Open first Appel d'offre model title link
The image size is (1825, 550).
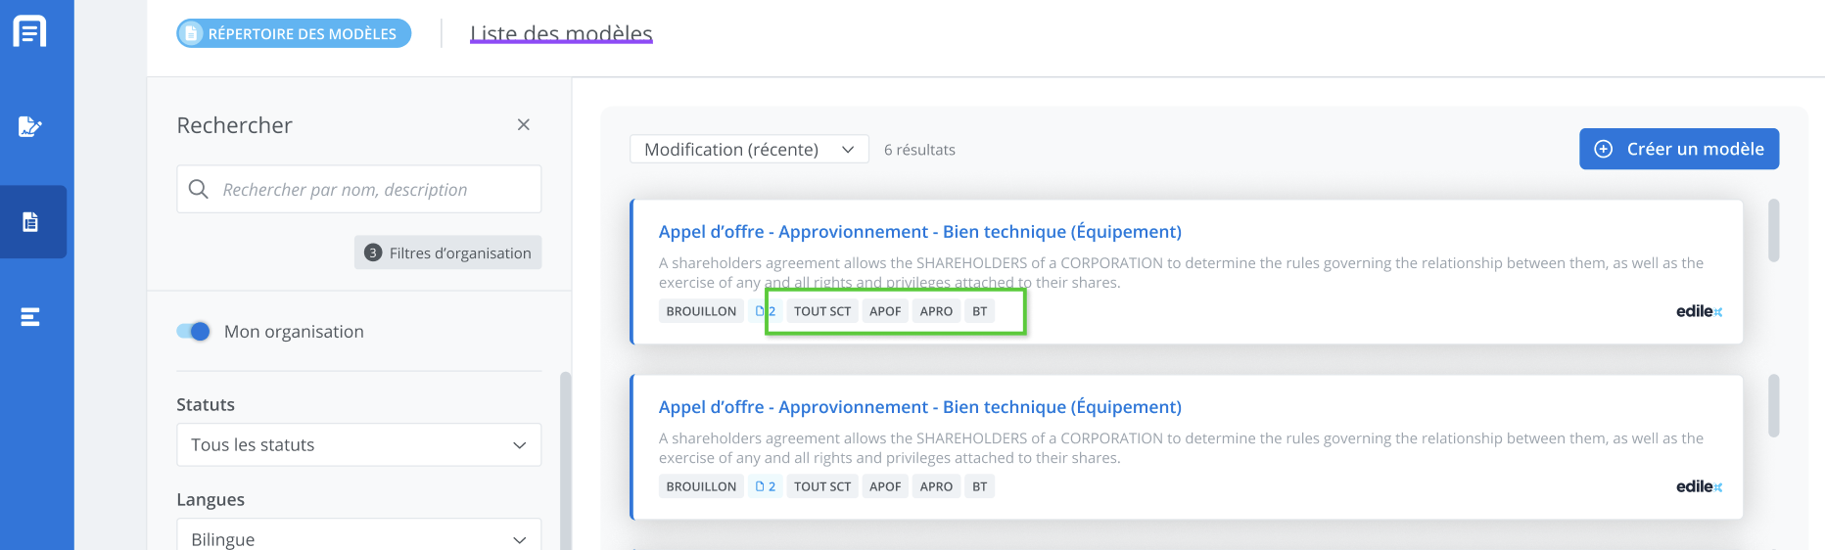(919, 232)
